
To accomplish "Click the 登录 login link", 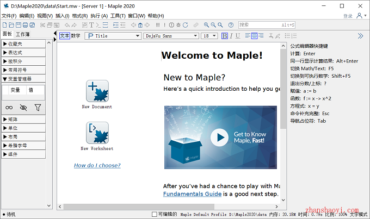I will [348, 16].
